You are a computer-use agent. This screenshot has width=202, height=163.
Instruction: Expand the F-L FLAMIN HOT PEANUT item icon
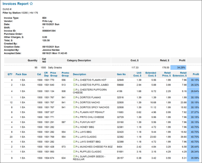74,112
